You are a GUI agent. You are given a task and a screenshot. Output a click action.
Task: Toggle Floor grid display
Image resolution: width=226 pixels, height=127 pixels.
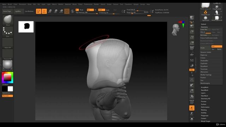click(x=192, y=54)
